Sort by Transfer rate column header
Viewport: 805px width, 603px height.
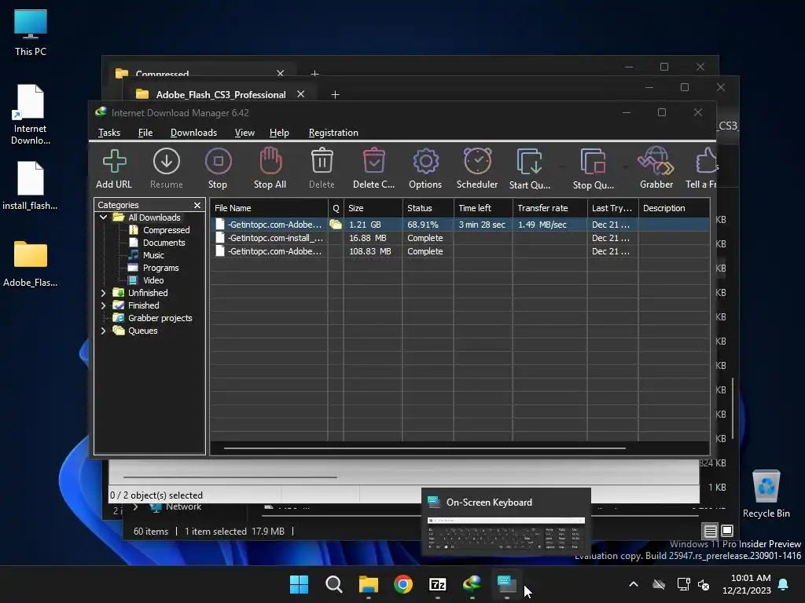pyautogui.click(x=550, y=208)
